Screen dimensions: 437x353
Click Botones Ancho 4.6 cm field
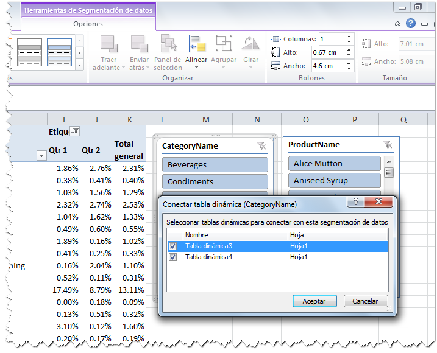point(329,66)
